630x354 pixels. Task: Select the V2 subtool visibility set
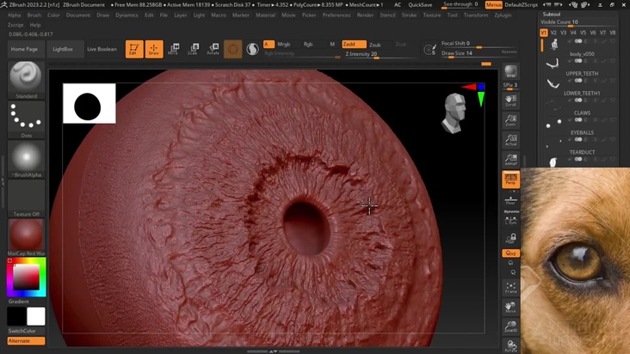point(553,33)
